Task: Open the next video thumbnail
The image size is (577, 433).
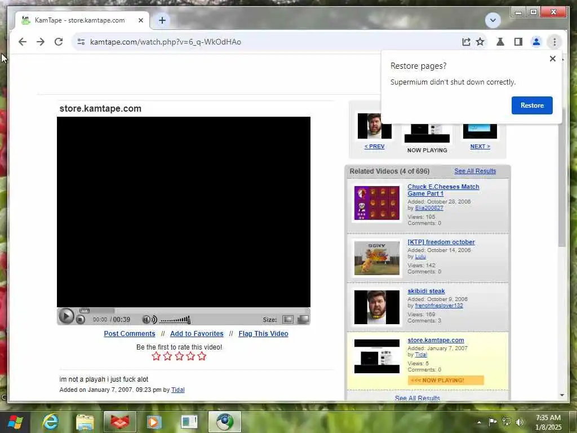Action: click(480, 131)
